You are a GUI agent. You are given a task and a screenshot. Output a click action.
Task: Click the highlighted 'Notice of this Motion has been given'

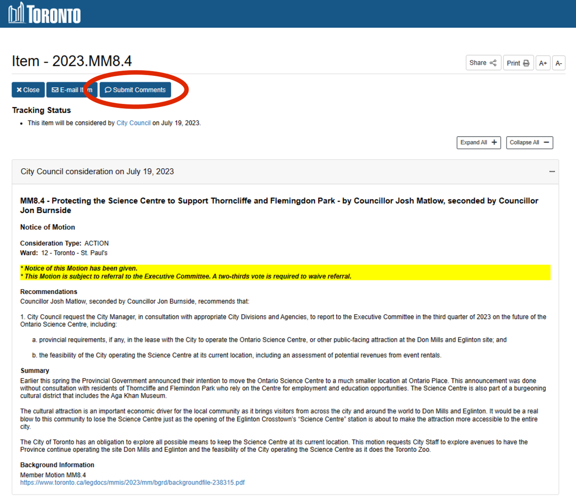79,268
